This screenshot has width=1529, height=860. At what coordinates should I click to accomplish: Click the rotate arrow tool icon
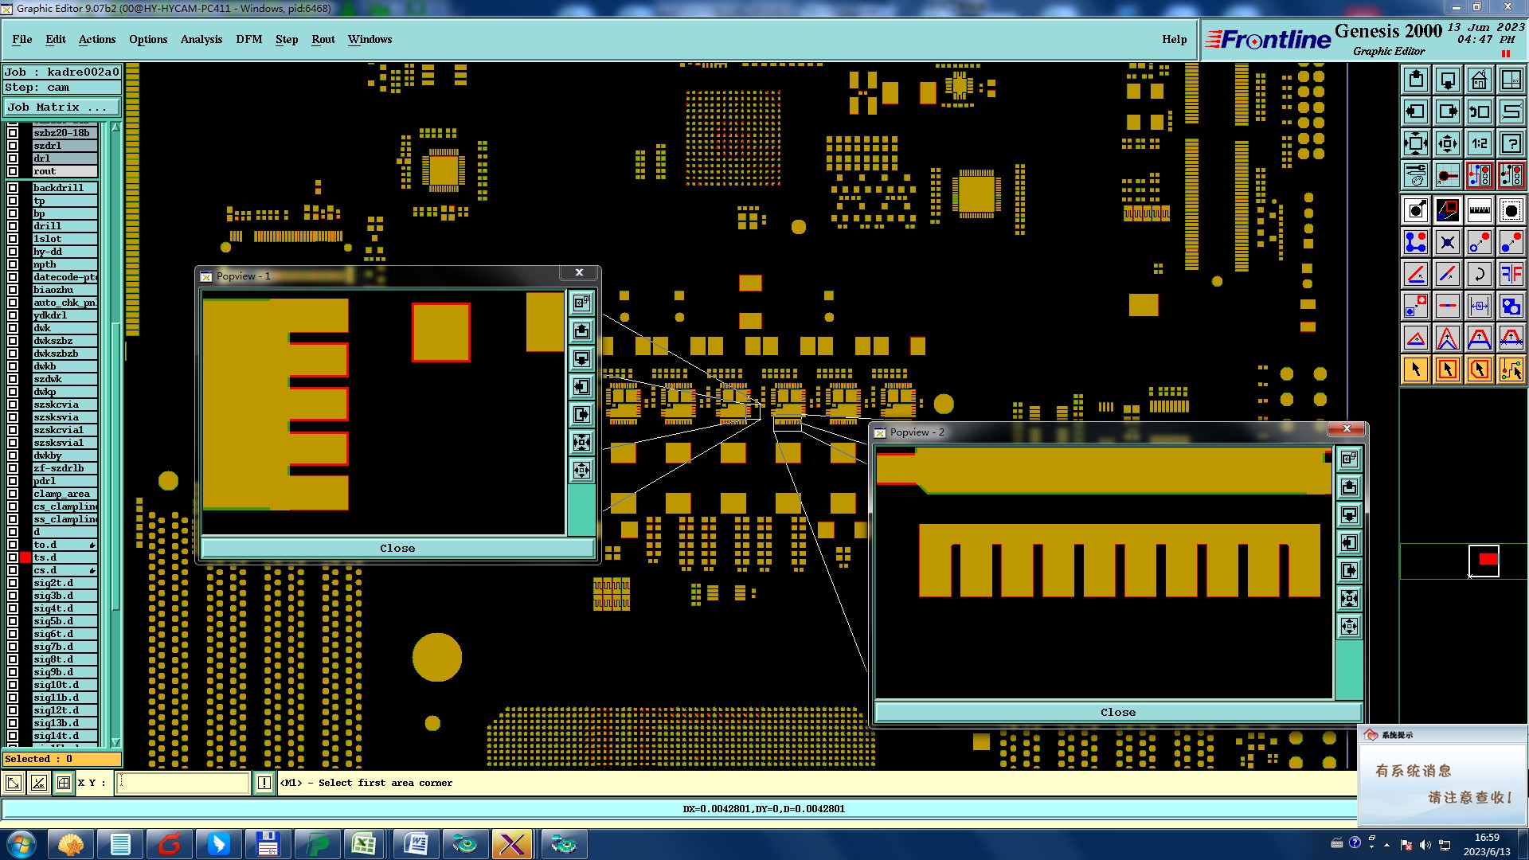tap(1479, 274)
